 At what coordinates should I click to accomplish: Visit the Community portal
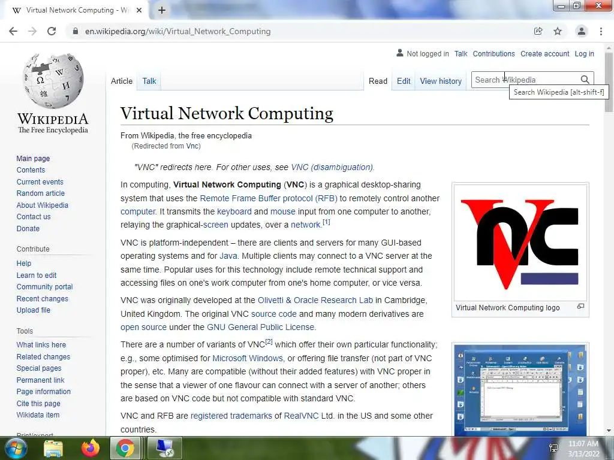coord(44,287)
